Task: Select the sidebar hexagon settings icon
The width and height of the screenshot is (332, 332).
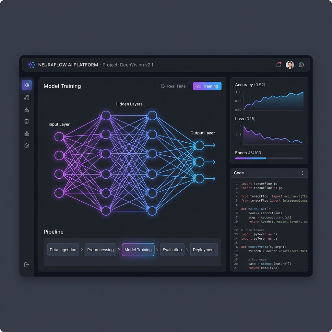Action: click(27, 146)
